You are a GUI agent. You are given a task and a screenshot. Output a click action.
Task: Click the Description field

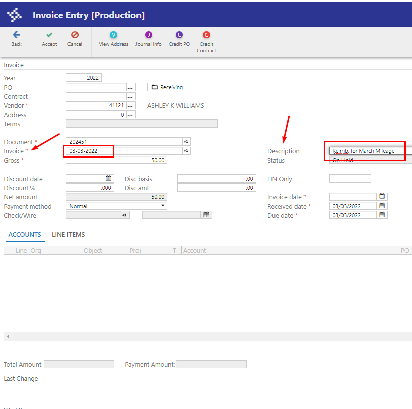pos(371,151)
